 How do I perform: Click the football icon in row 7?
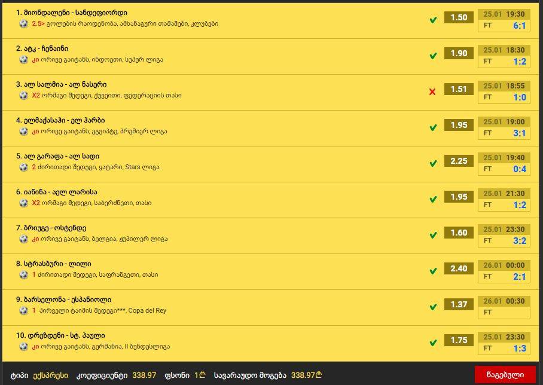(x=23, y=239)
